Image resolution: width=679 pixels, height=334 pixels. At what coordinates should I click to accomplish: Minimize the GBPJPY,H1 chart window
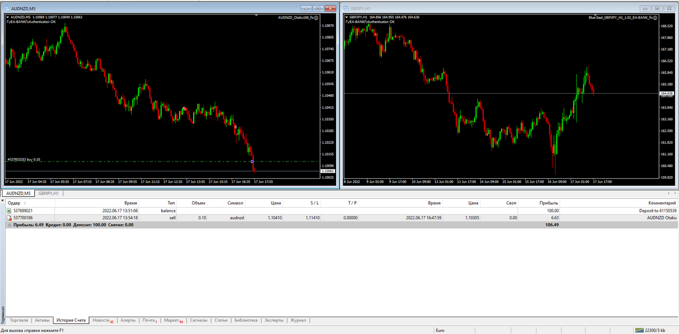pos(645,8)
